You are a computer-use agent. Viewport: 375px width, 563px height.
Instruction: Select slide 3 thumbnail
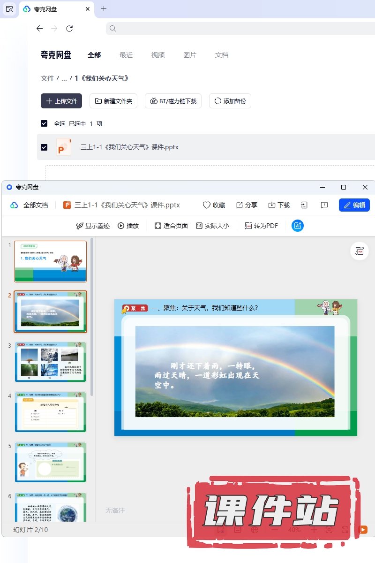50,362
